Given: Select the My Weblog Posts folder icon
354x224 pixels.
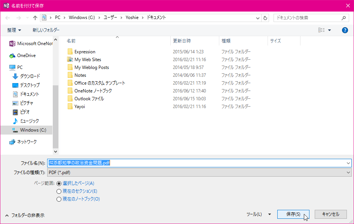Looking at the screenshot, I should pos(70,67).
